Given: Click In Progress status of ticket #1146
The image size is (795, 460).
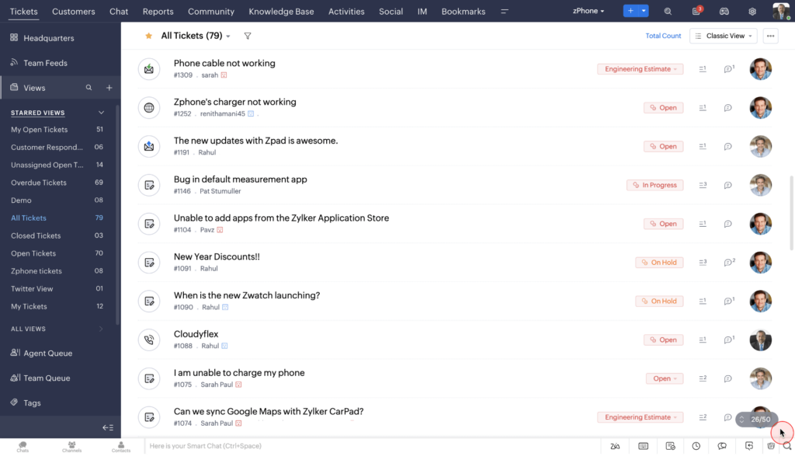Looking at the screenshot, I should point(655,185).
